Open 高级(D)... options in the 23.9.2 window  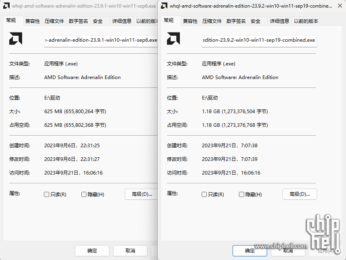(300, 194)
